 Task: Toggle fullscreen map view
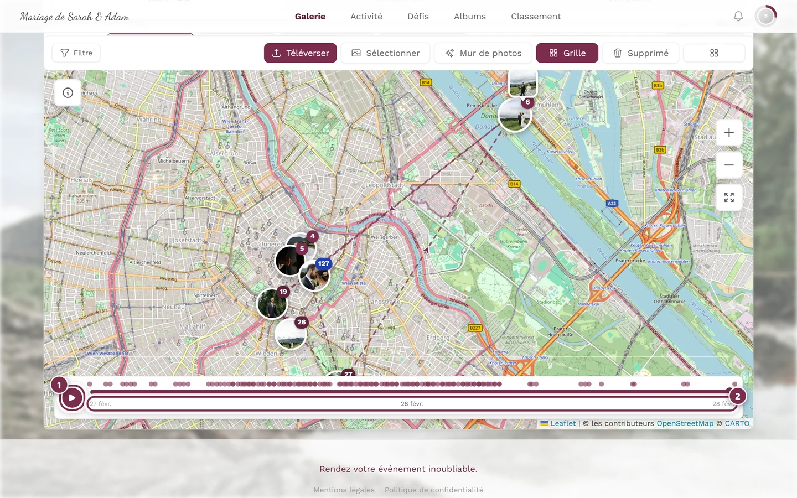(729, 198)
